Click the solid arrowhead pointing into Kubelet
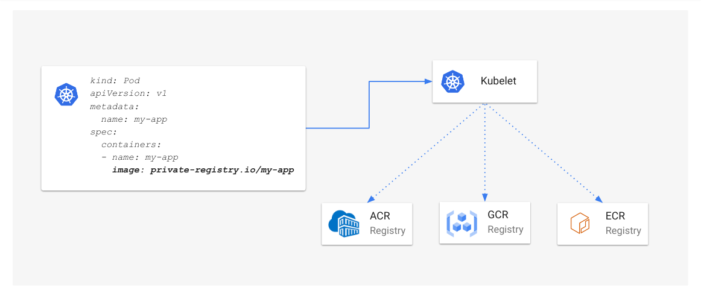The image size is (701, 296). click(x=428, y=81)
